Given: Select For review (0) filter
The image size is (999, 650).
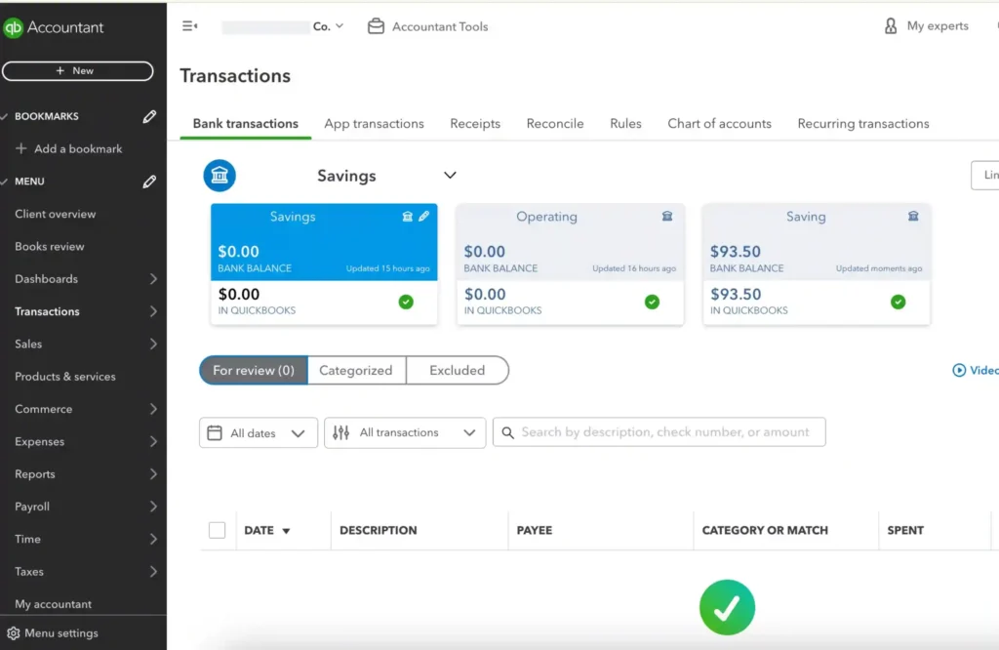Looking at the screenshot, I should pos(254,370).
